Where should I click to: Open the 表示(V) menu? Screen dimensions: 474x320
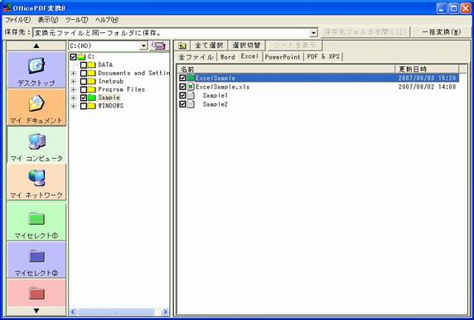(x=47, y=20)
